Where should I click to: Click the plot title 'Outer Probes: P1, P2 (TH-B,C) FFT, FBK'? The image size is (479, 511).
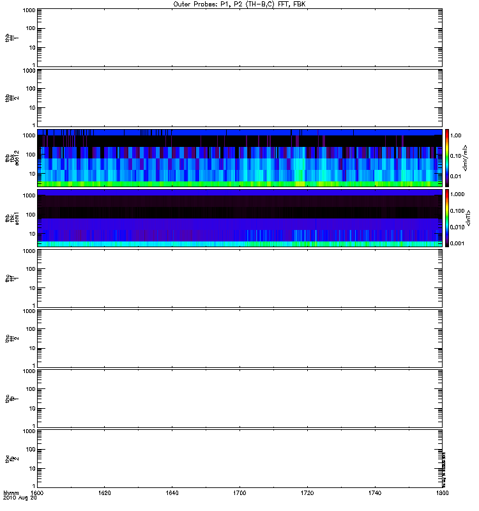coord(240,4)
